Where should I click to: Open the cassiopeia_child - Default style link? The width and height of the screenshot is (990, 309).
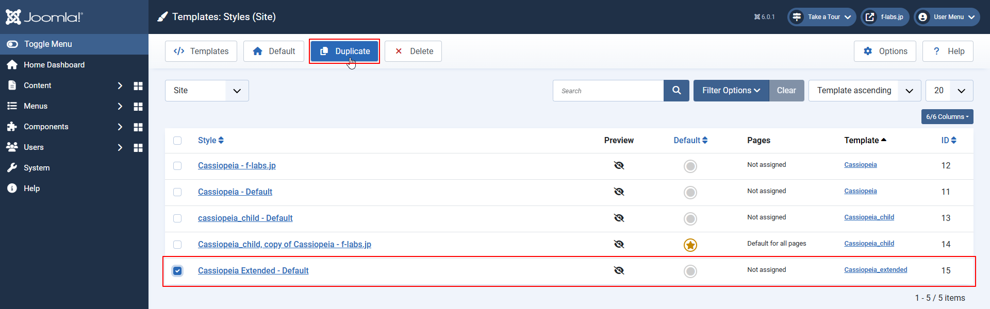[x=245, y=218]
